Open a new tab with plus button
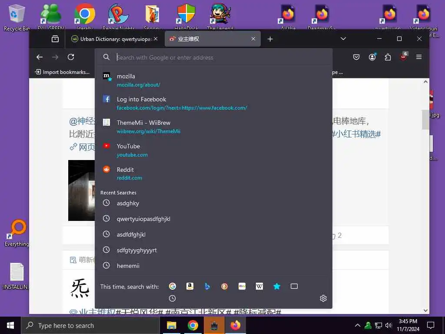The image size is (445, 334). 270,39
